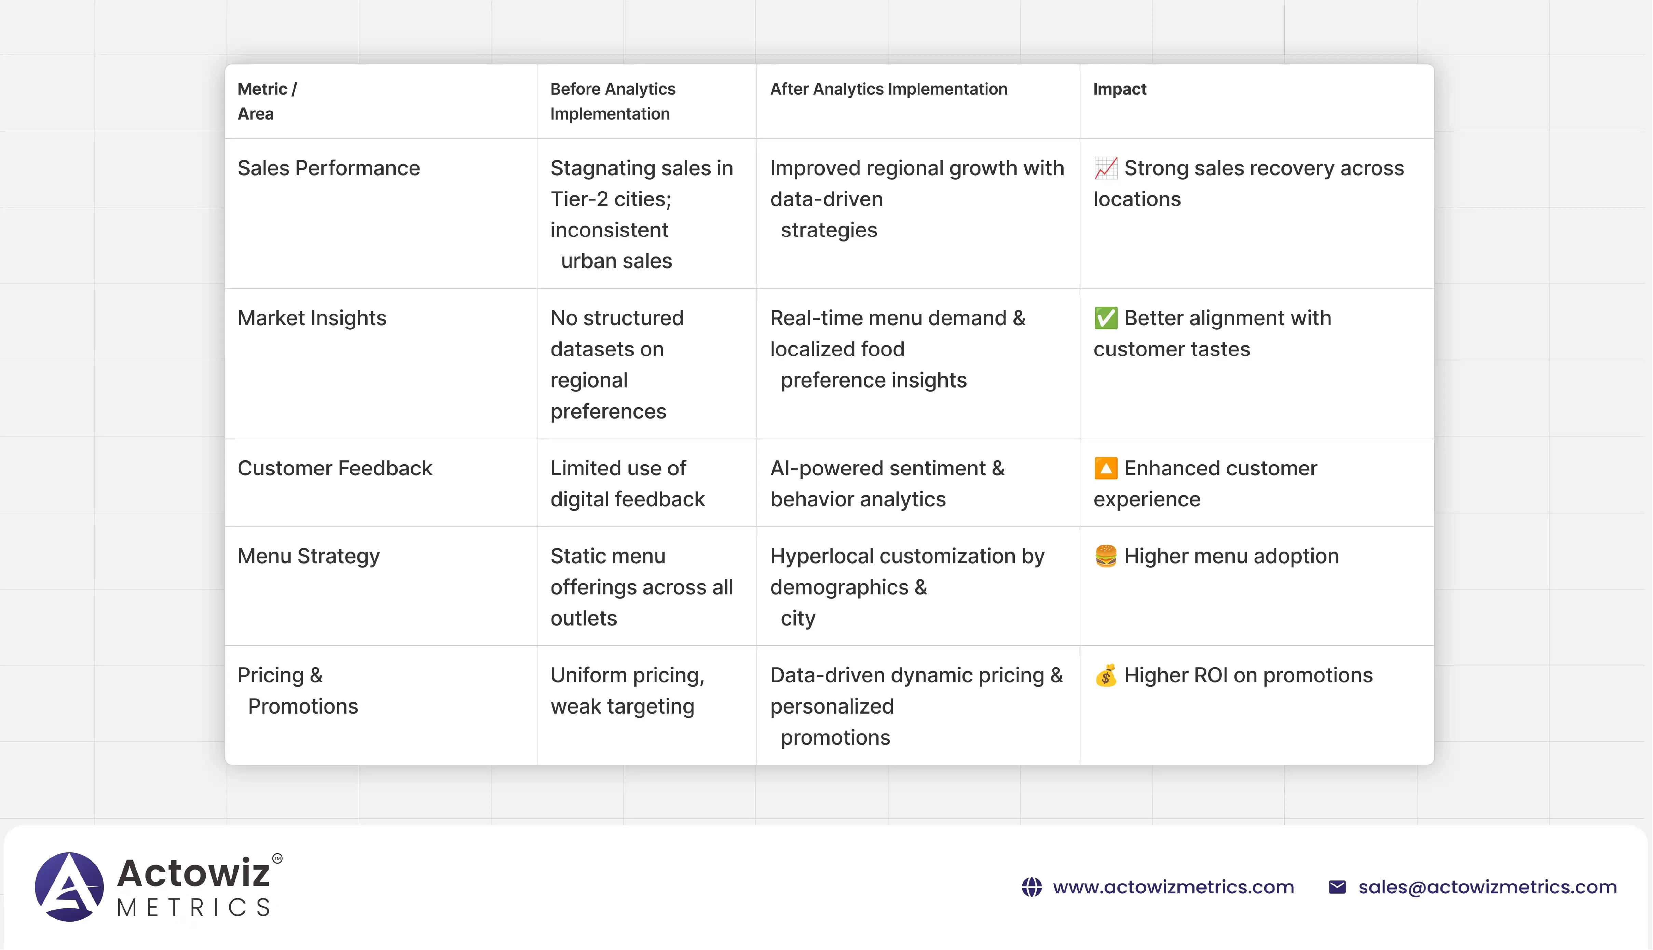Click the money bag emoji icon
The height and width of the screenshot is (950, 1653).
tap(1106, 675)
